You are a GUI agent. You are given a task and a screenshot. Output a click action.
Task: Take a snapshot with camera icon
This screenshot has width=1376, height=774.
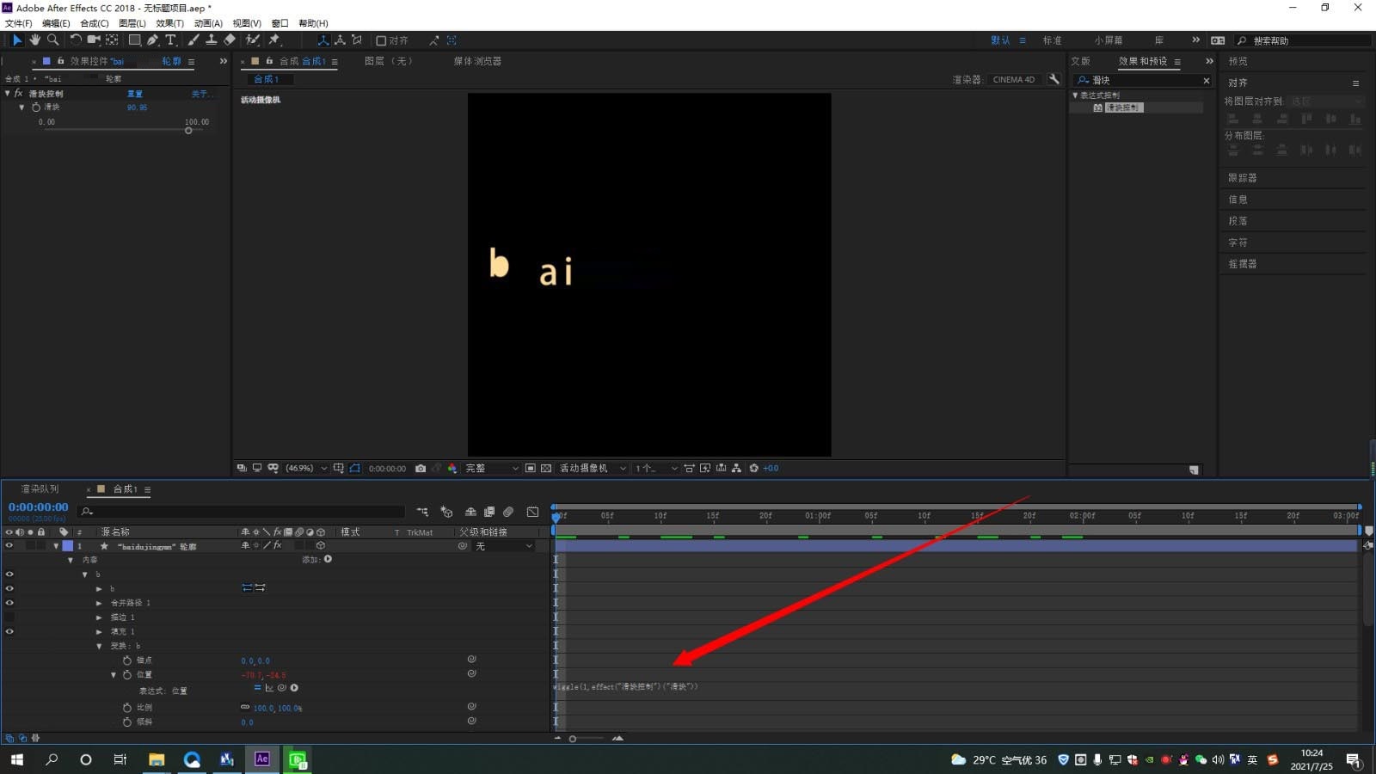pos(421,469)
